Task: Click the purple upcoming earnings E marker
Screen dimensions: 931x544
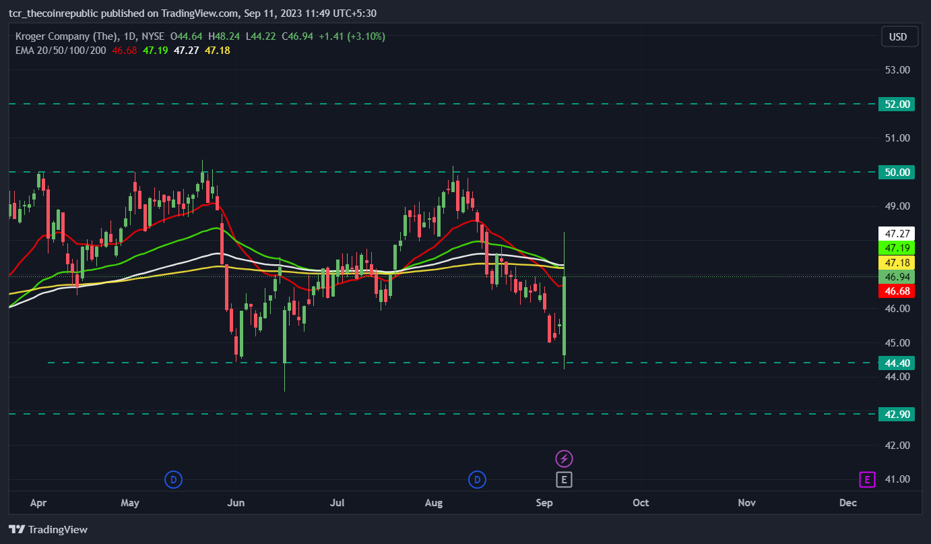Action: [867, 480]
